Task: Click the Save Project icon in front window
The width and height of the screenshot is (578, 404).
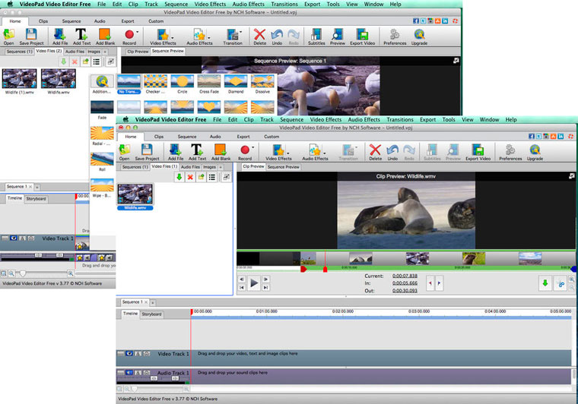Action: (x=146, y=153)
